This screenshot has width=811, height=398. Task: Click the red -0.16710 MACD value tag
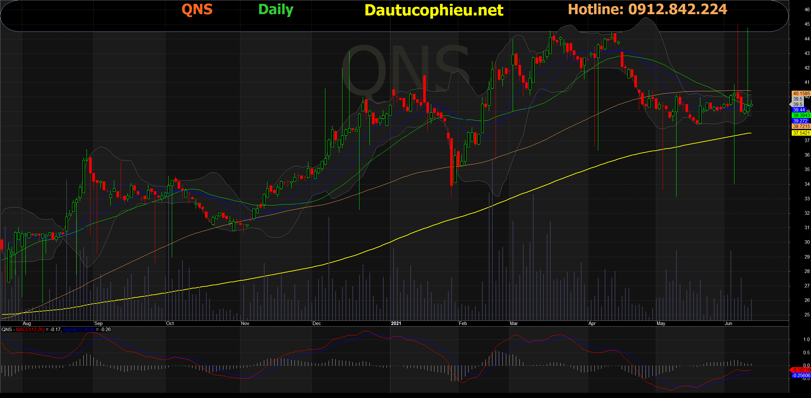(801, 370)
